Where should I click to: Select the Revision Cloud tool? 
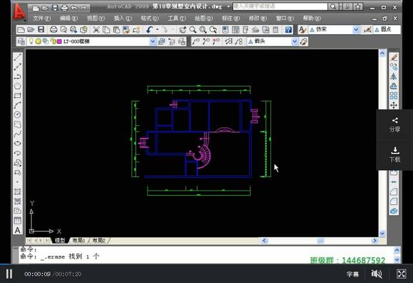pos(17,124)
